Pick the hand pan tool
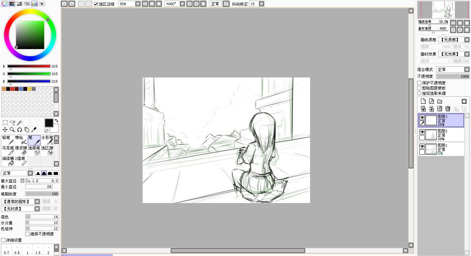Viewport: 471px width, 256px height. pos(26,130)
